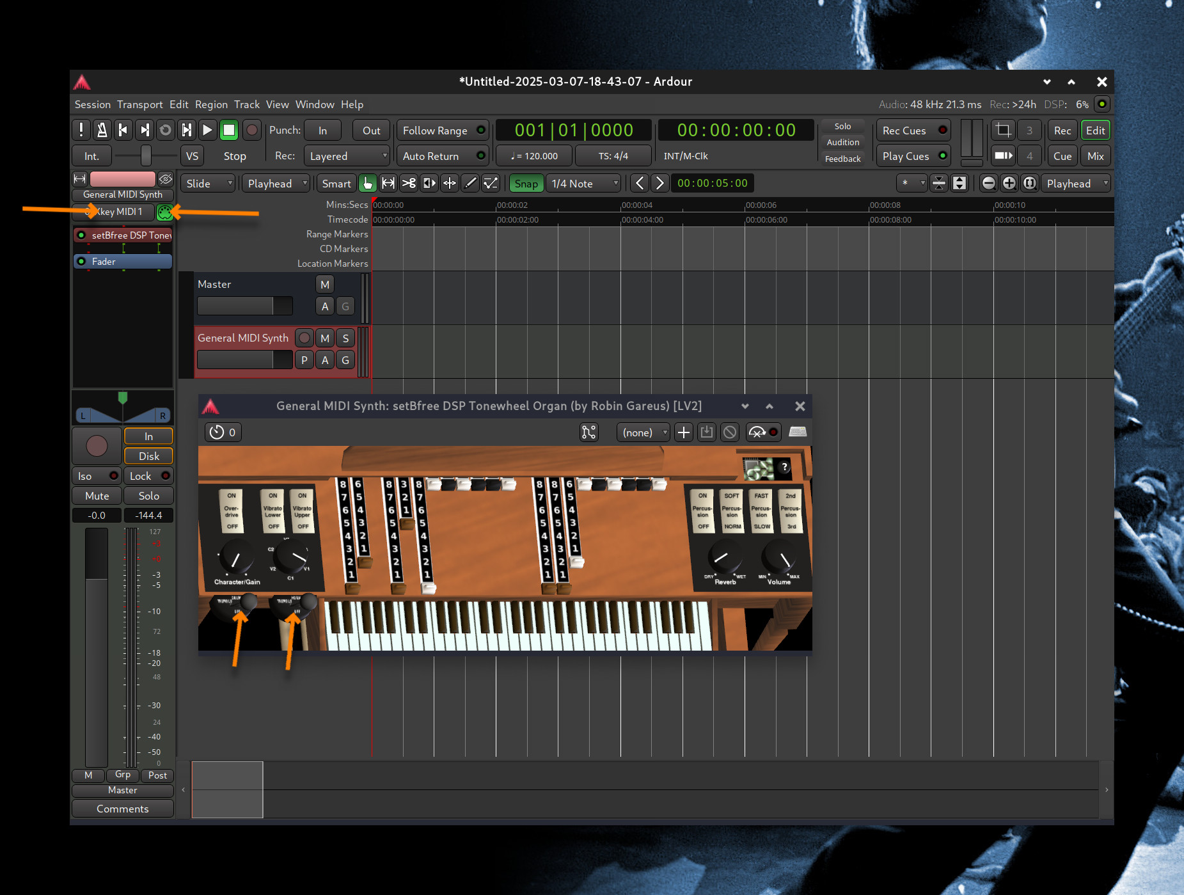Toggle mixer strip visibility eye icon

click(166, 178)
